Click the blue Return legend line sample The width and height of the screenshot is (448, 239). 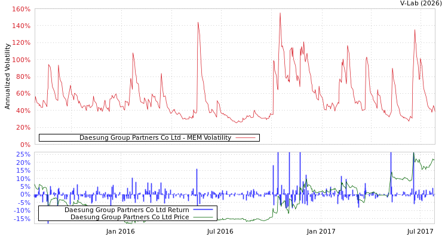[203, 210]
